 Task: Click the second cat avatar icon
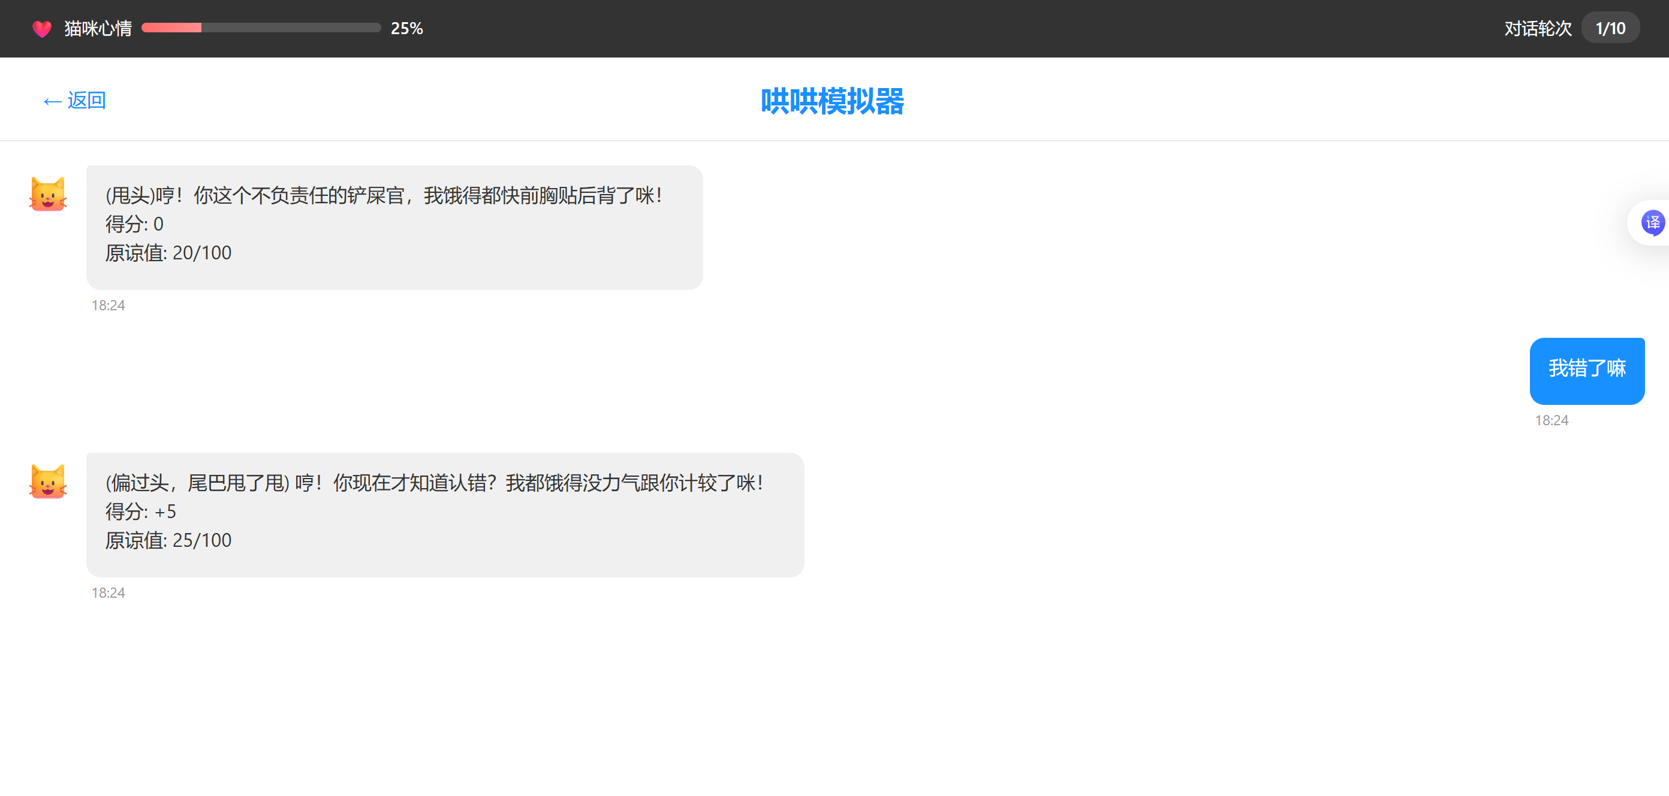(x=48, y=482)
